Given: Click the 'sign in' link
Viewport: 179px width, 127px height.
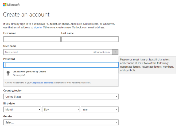Looking at the screenshot, I should pos(38,28).
